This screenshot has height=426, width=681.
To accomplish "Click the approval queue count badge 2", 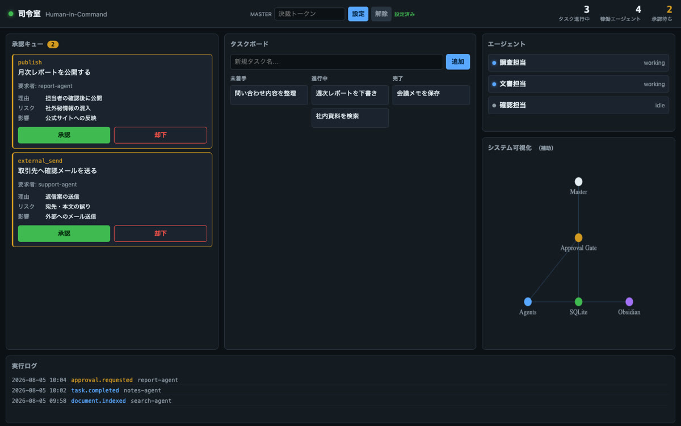I will tap(53, 44).
